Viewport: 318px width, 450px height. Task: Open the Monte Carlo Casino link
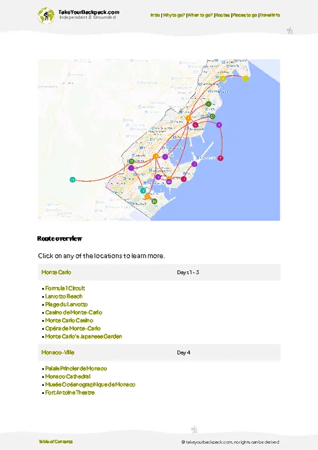point(69,320)
